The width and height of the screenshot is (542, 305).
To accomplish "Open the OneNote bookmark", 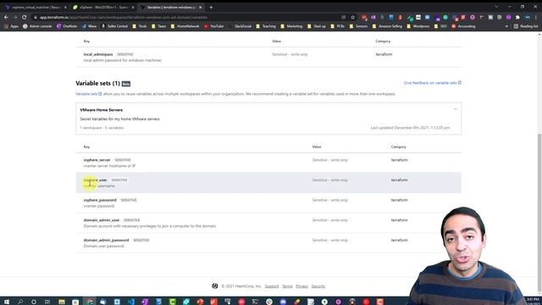I will [x=67, y=26].
